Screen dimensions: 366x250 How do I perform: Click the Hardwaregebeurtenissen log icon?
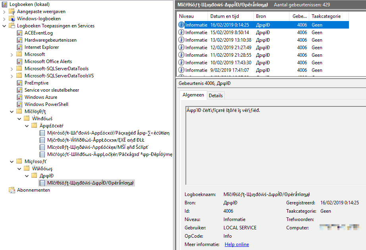pyautogui.click(x=19, y=40)
